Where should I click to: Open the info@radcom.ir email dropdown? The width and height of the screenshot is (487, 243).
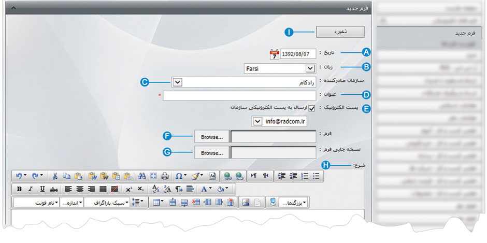[x=257, y=121]
